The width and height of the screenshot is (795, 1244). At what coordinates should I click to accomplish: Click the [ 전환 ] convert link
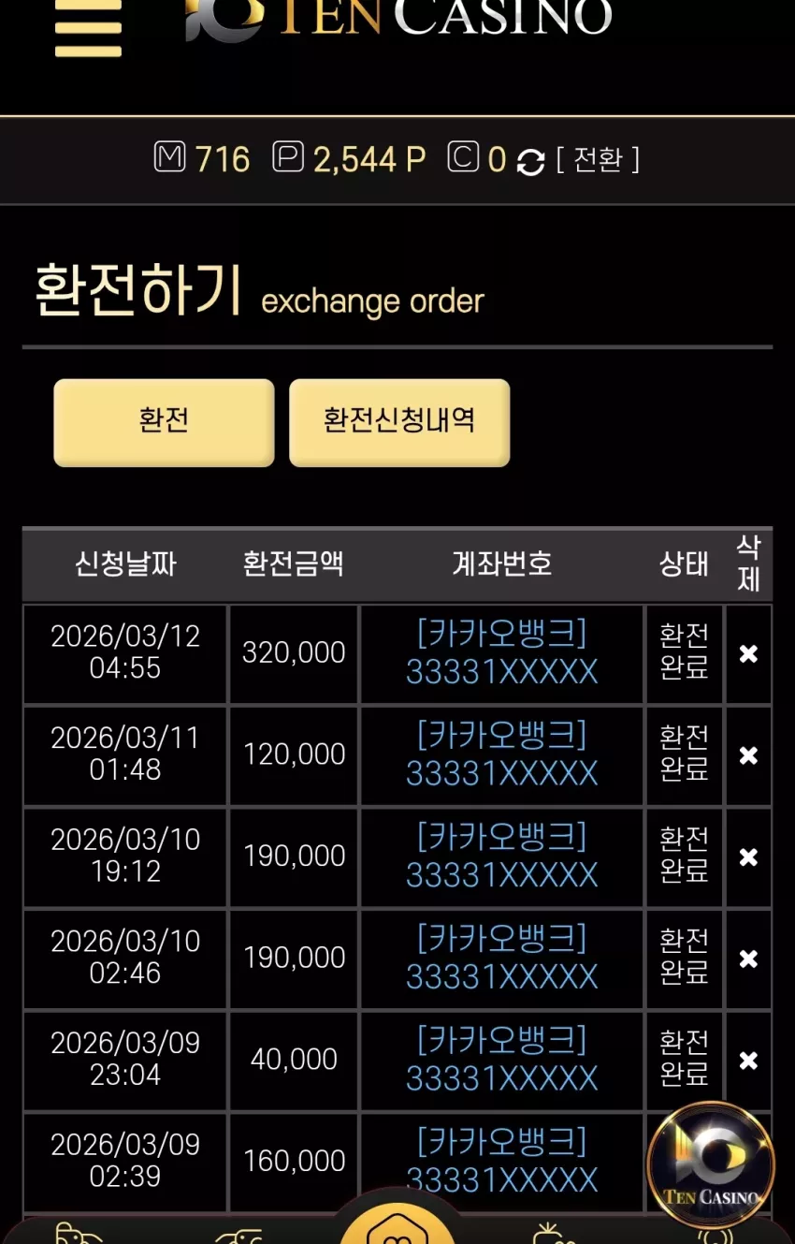[598, 159]
